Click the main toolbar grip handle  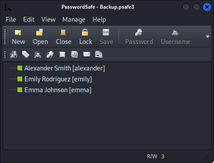pos(5,37)
